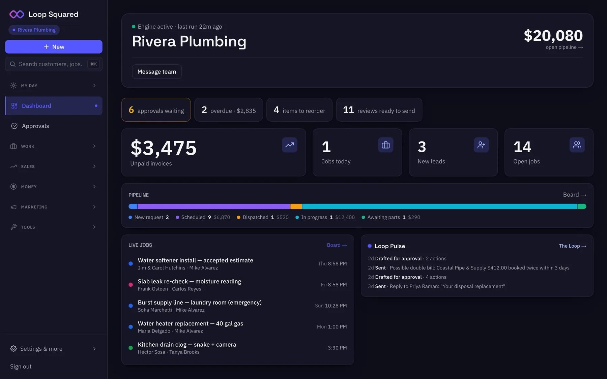Click the Loop Squared infinity logo

pyautogui.click(x=17, y=14)
